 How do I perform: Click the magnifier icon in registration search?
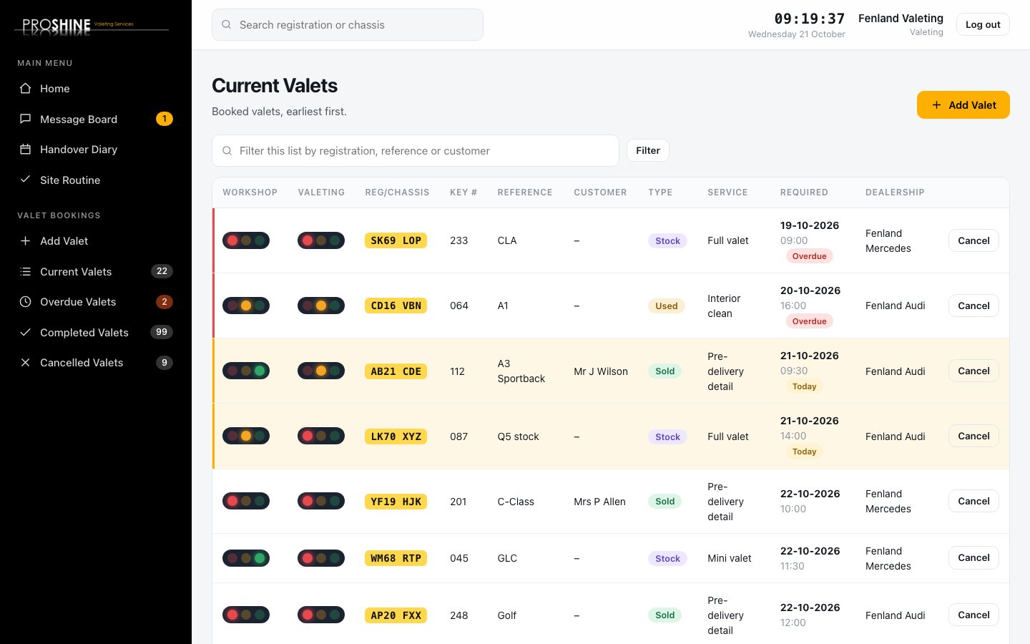tap(227, 24)
